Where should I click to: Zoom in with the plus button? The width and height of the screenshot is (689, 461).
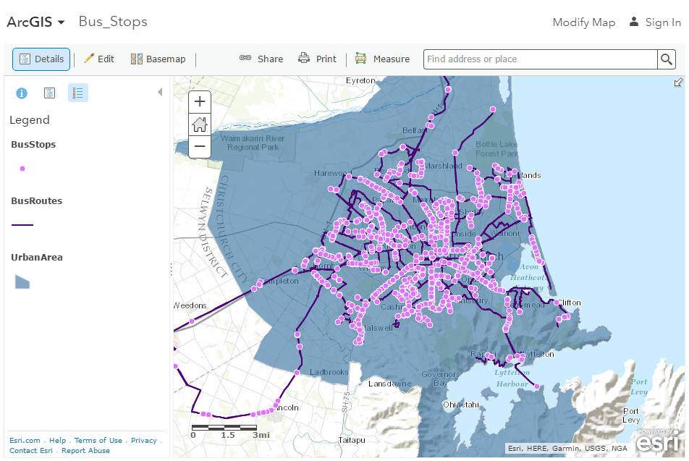point(199,101)
